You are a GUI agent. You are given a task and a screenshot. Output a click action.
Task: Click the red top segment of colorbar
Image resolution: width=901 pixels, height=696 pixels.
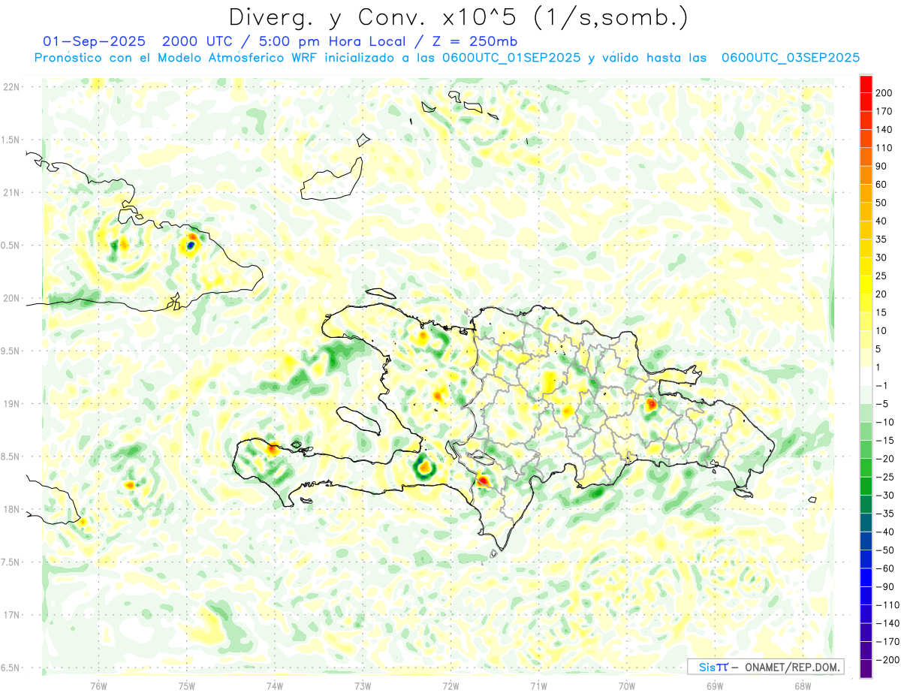click(x=866, y=84)
